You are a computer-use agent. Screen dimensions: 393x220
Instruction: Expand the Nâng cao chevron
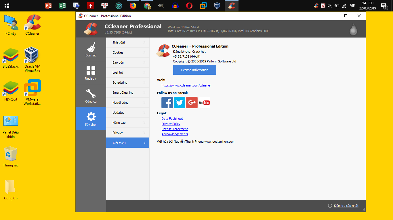144,123
